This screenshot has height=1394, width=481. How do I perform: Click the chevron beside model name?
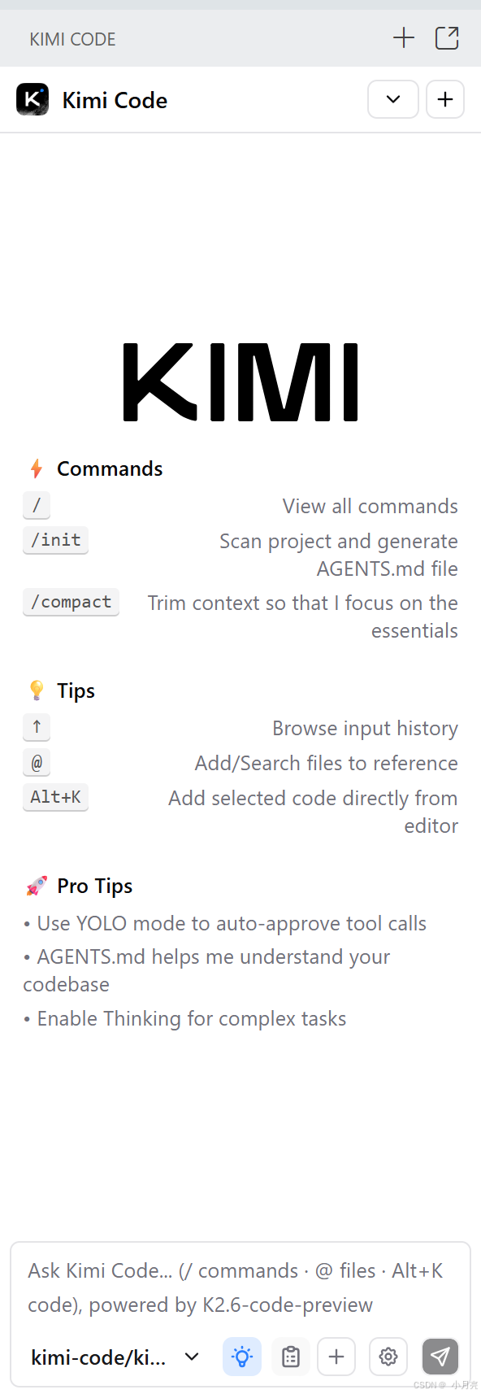pos(192,1357)
